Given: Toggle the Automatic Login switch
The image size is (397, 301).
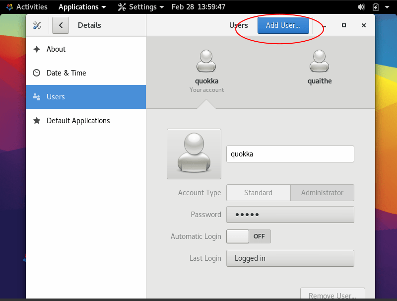Looking at the screenshot, I should [x=249, y=236].
